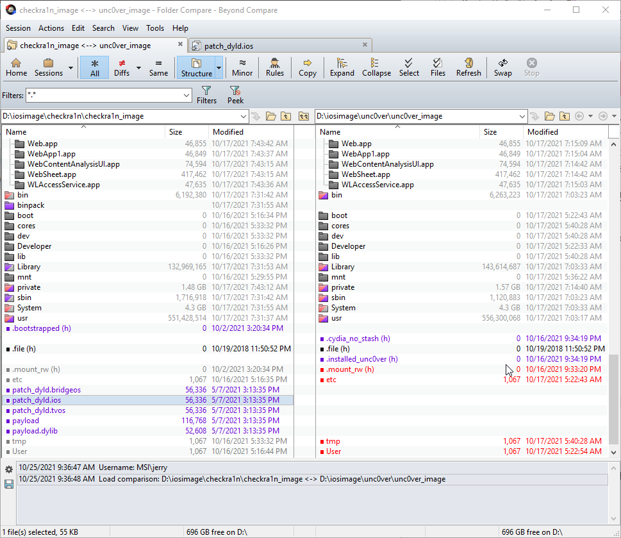The image size is (621, 538).
Task: Open the left folder path dropdown
Action: pos(243,117)
